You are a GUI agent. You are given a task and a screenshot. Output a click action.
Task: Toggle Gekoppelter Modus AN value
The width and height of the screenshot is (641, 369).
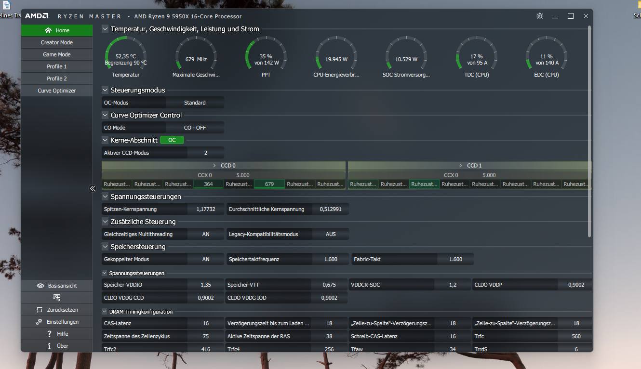(x=206, y=259)
